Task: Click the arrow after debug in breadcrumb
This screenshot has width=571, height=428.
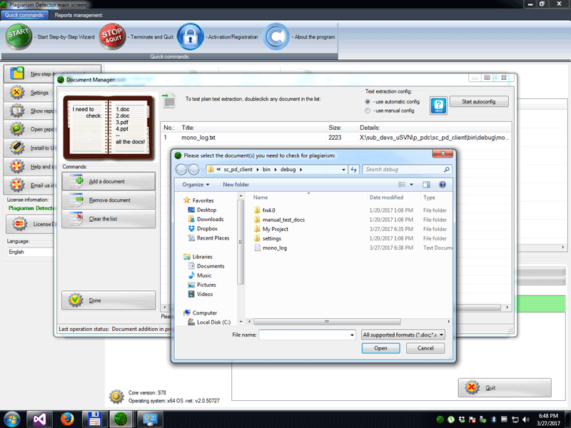Action: click(x=300, y=170)
